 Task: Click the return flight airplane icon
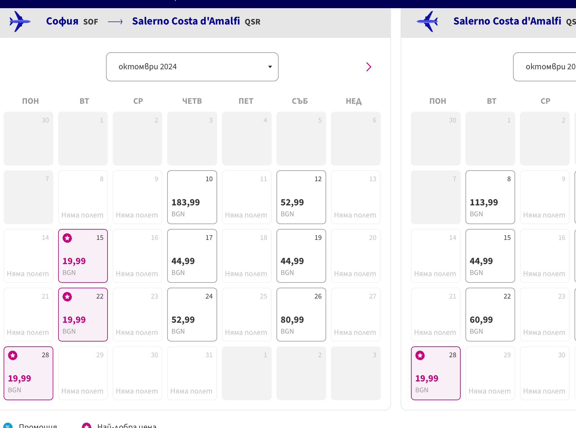click(427, 21)
